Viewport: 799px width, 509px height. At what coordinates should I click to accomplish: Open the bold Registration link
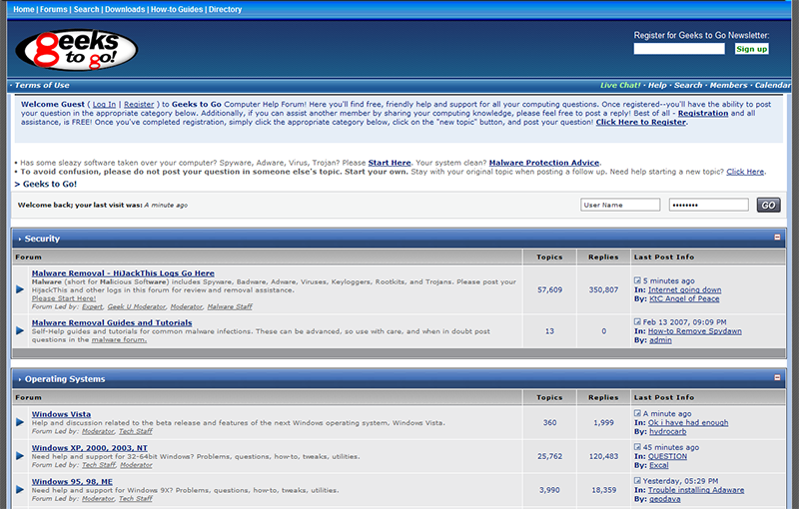coord(703,113)
